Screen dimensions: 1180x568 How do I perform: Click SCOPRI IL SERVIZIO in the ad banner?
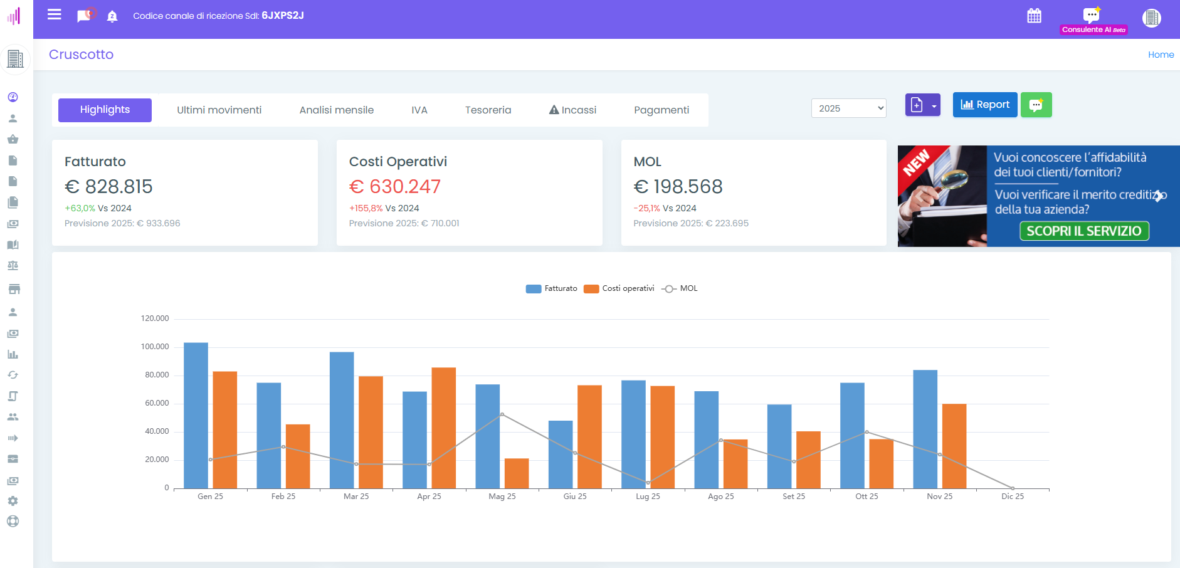1084,231
